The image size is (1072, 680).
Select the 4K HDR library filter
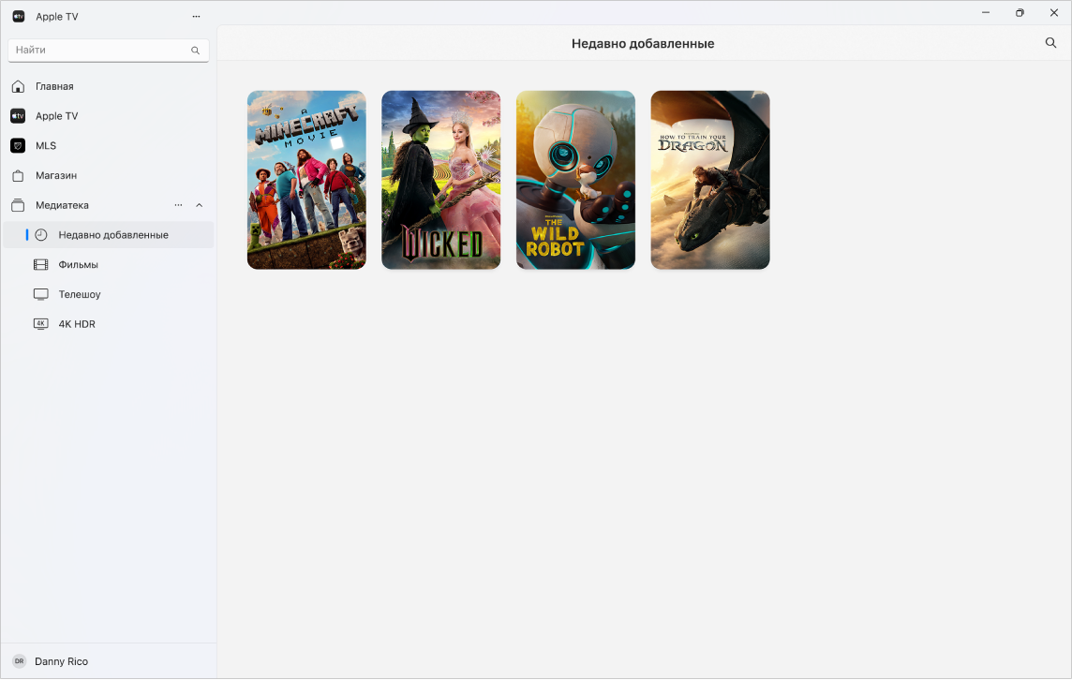tap(75, 323)
